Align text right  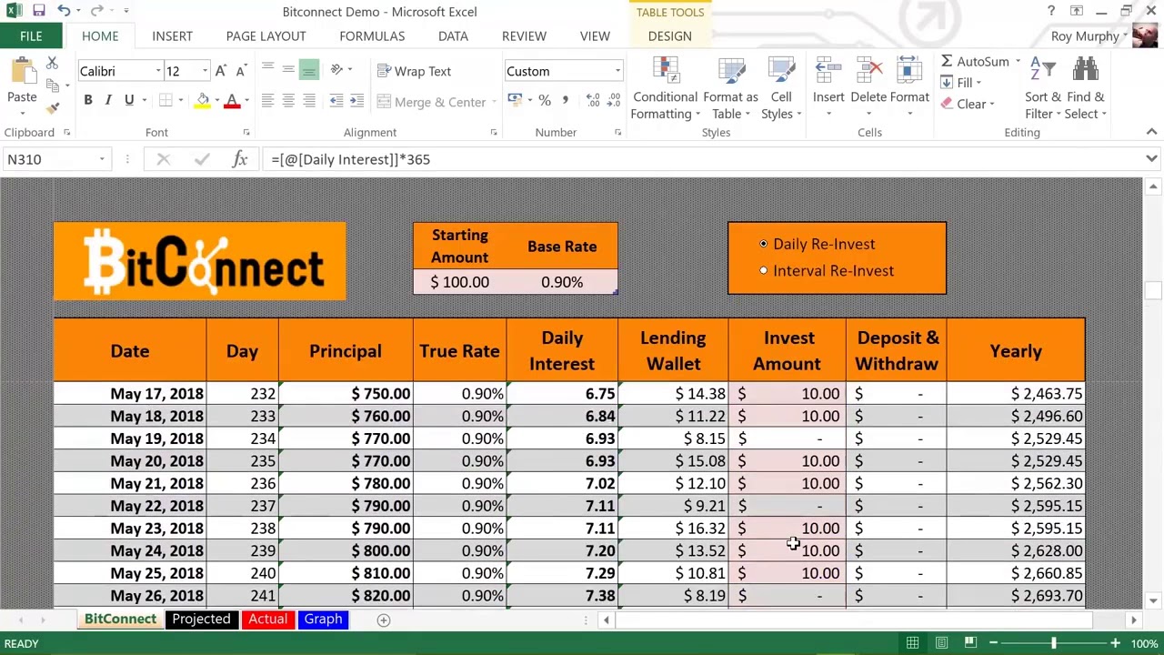tap(309, 101)
